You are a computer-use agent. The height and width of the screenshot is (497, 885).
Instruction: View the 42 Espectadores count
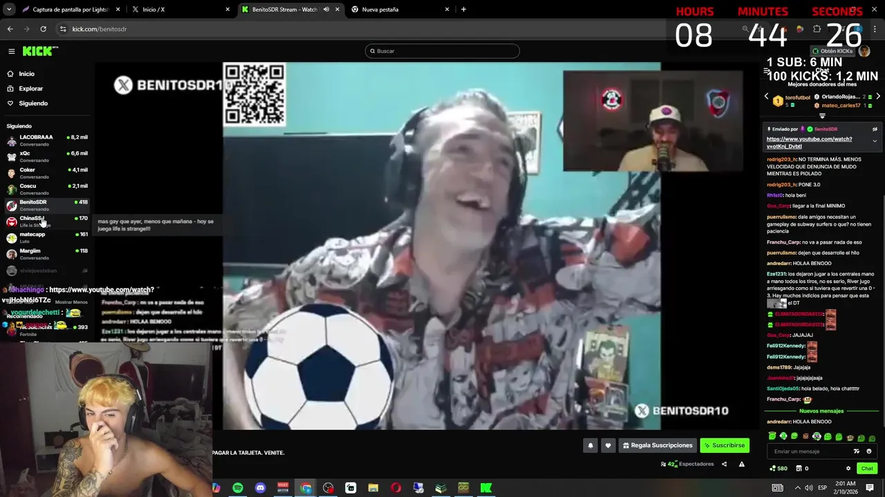[x=687, y=464]
